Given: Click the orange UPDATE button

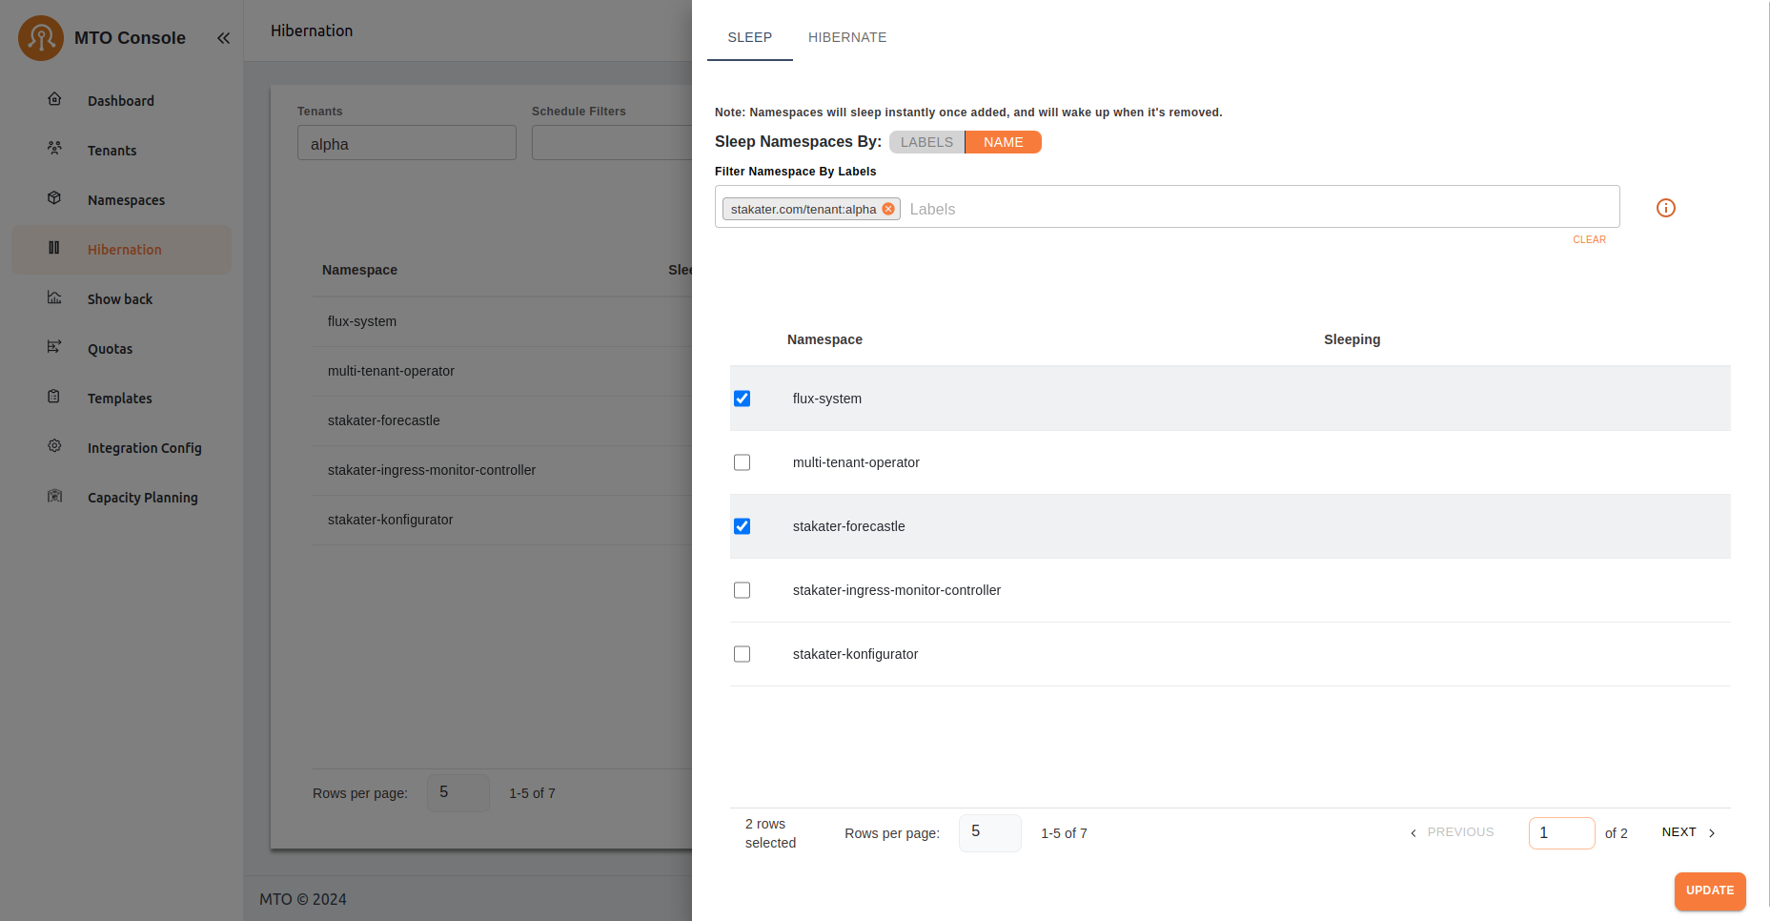Looking at the screenshot, I should [1709, 890].
